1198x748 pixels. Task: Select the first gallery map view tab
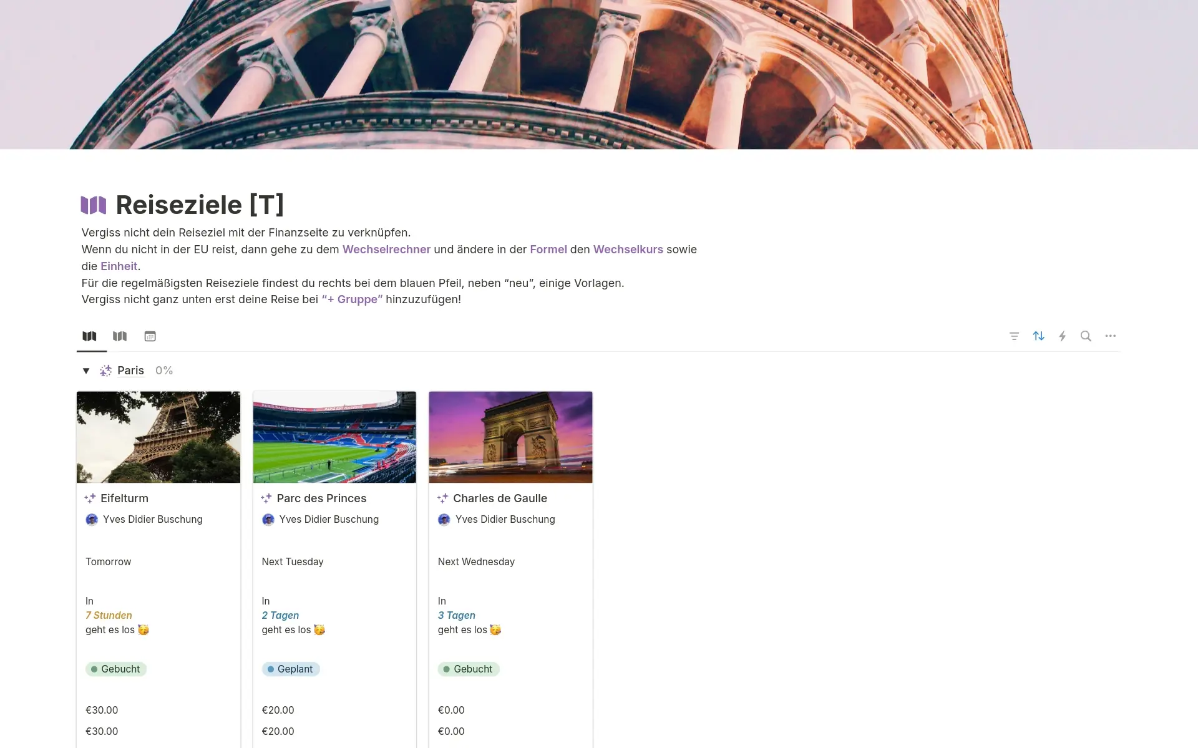pyautogui.click(x=90, y=336)
